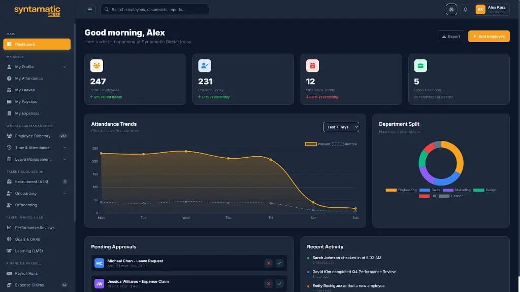Click the On Leave Today calendar icon
Image resolution: width=520 pixels, height=292 pixels.
[312, 65]
